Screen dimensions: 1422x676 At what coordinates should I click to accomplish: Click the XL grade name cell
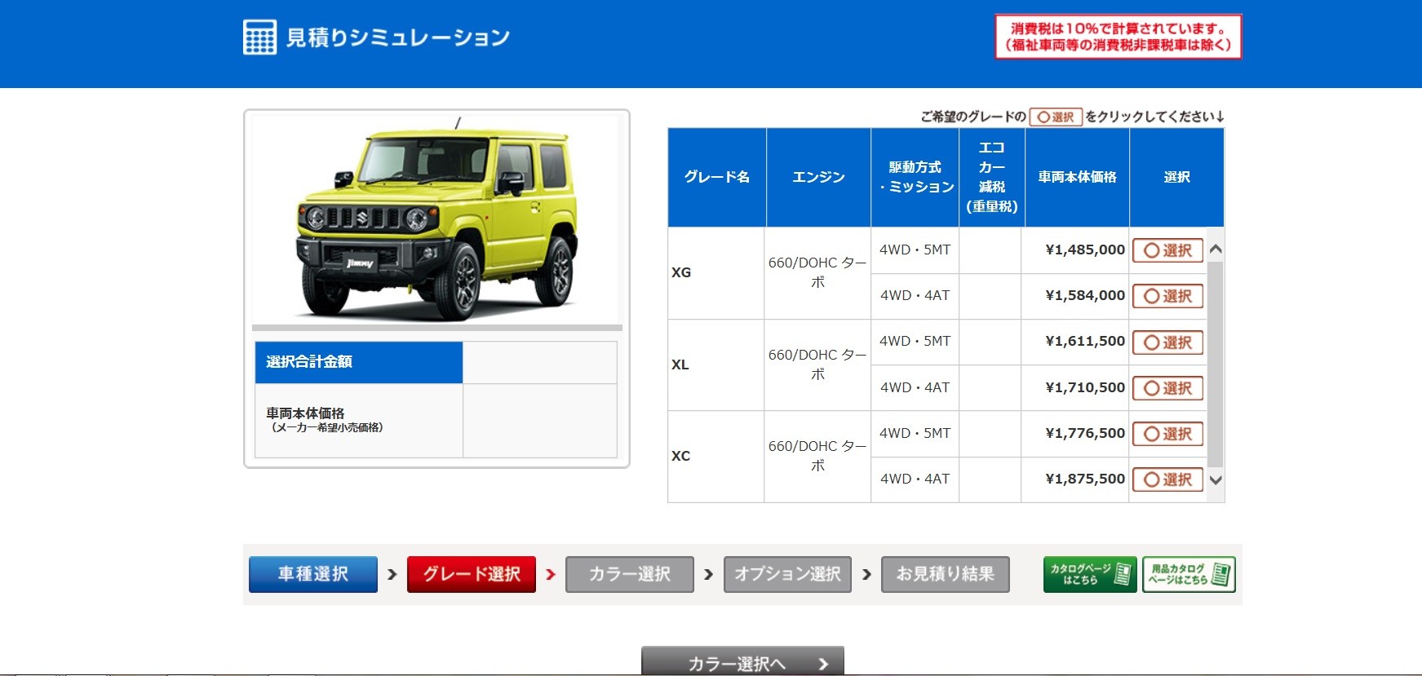(x=716, y=365)
